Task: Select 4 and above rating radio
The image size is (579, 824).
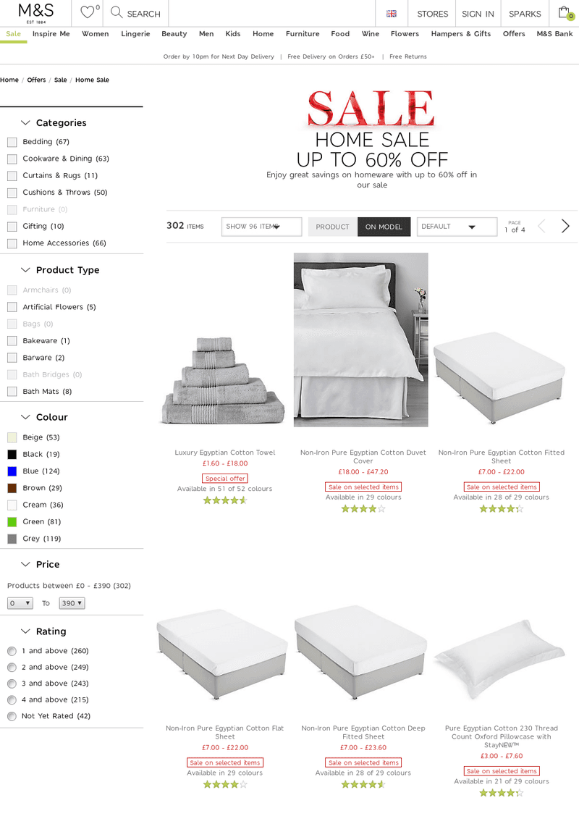Action: point(12,700)
